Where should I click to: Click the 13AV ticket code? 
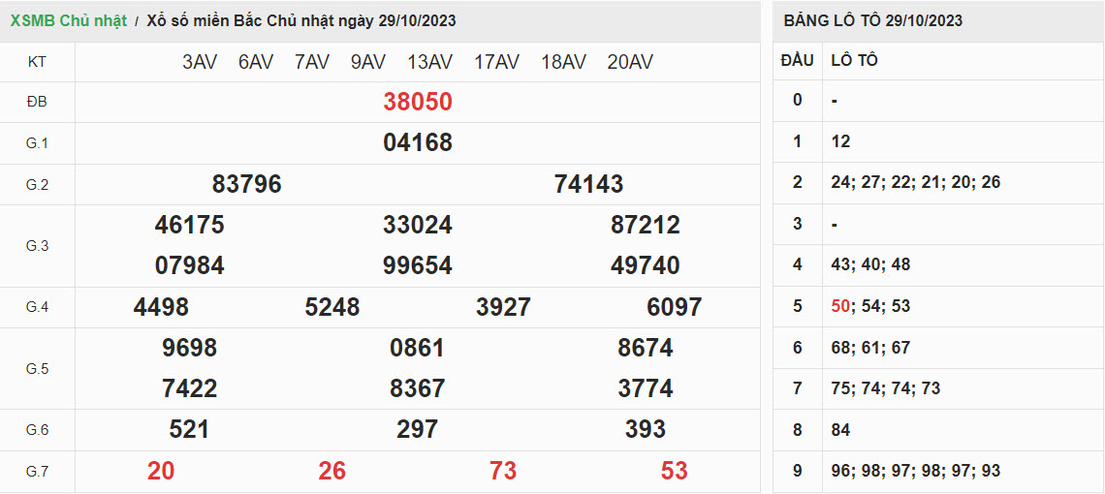tap(429, 62)
